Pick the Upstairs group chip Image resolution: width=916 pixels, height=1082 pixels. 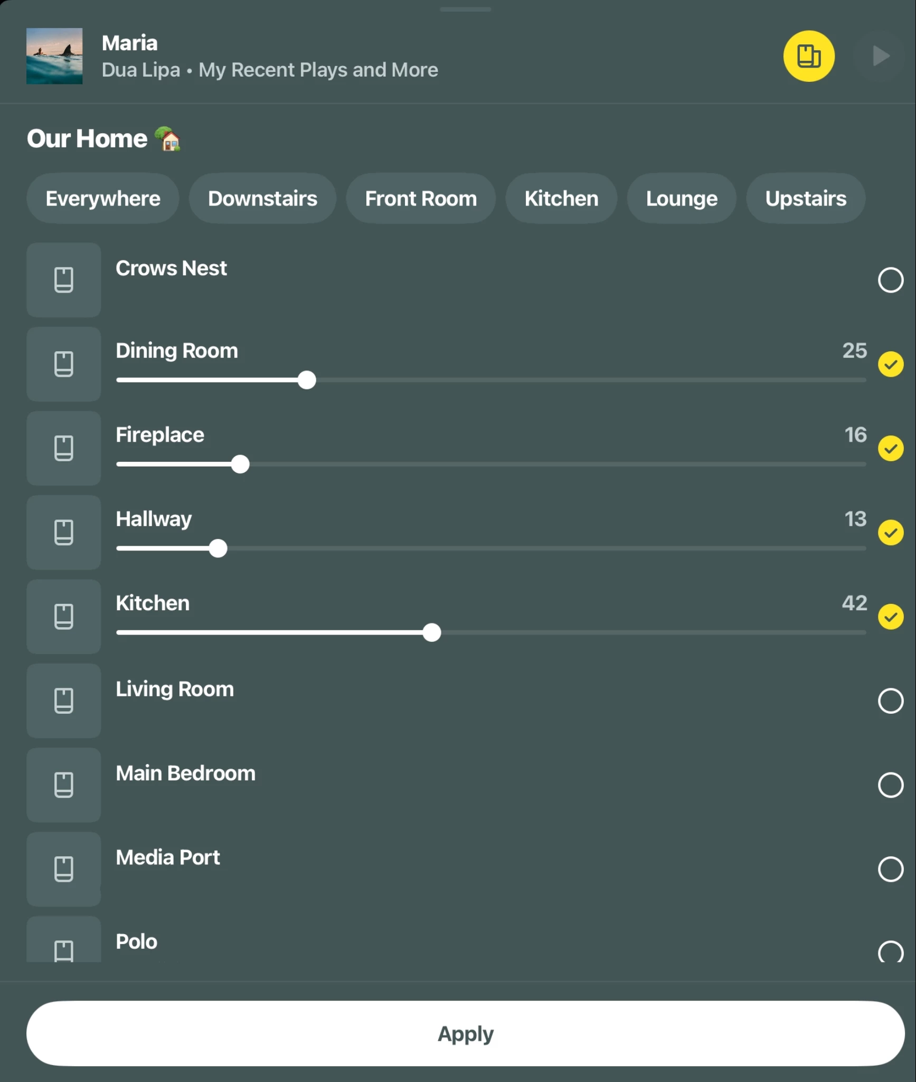pos(805,199)
